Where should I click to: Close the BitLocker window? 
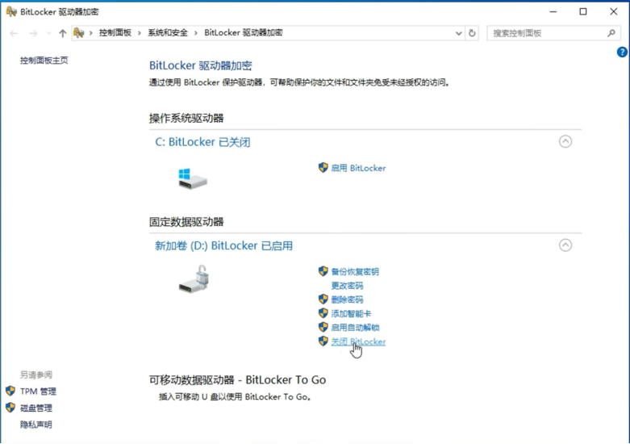pos(614,11)
